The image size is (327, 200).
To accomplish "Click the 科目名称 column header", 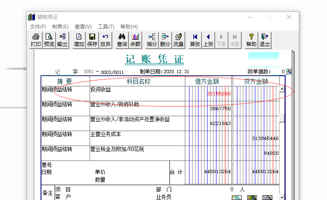I will point(137,81).
